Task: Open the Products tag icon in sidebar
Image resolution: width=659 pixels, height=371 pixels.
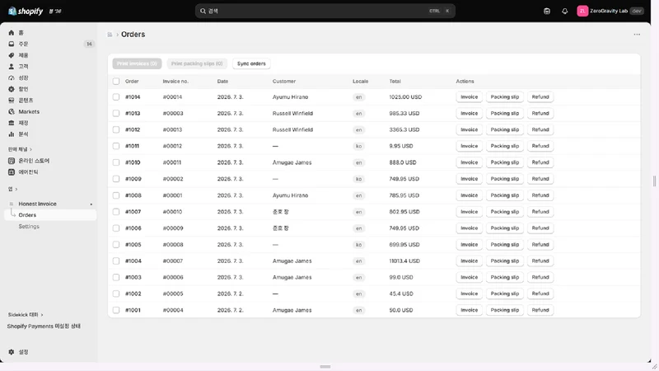Action: coord(12,55)
